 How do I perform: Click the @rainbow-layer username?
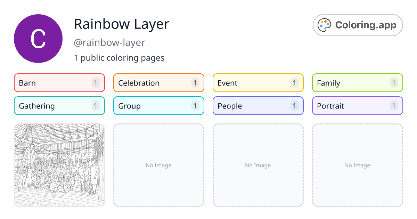pyautogui.click(x=110, y=42)
